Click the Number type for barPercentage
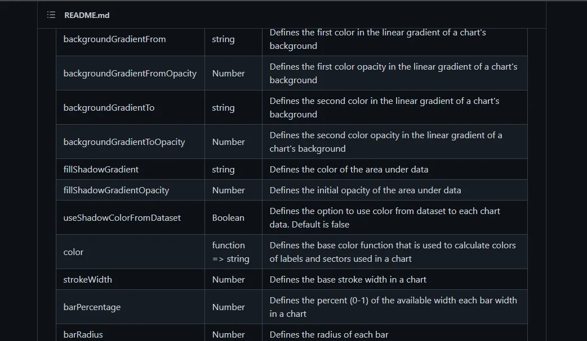 [x=228, y=307]
